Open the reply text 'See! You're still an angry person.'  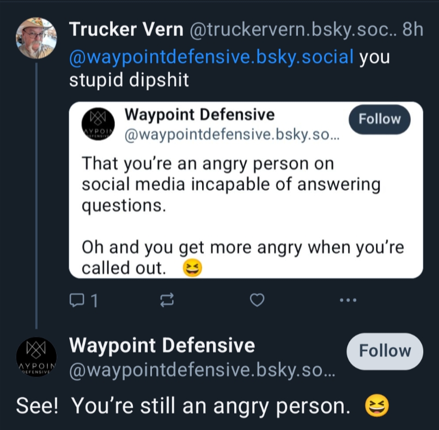click(x=183, y=405)
